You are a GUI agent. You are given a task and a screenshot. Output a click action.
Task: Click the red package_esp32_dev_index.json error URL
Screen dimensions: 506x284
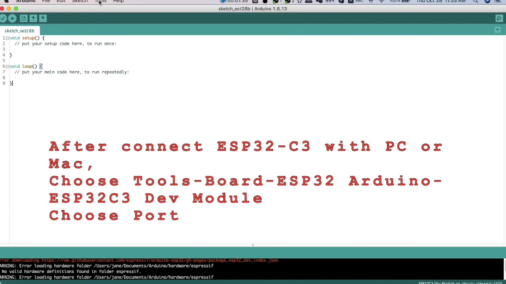click(160, 260)
